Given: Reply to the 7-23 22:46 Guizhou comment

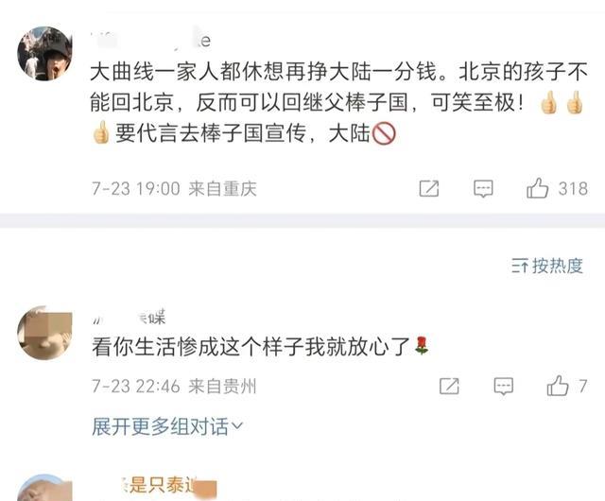Looking at the screenshot, I should pos(504,386).
